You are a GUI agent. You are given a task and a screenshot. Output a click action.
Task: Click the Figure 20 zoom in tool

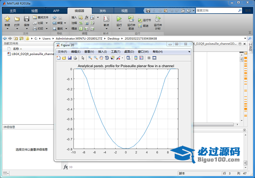coord(90,58)
